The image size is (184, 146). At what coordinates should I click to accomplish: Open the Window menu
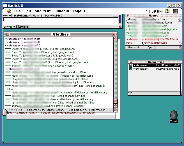61,11
